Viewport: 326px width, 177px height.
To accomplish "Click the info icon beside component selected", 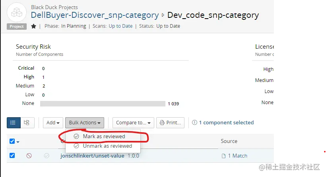I will pyautogui.click(x=194, y=123).
